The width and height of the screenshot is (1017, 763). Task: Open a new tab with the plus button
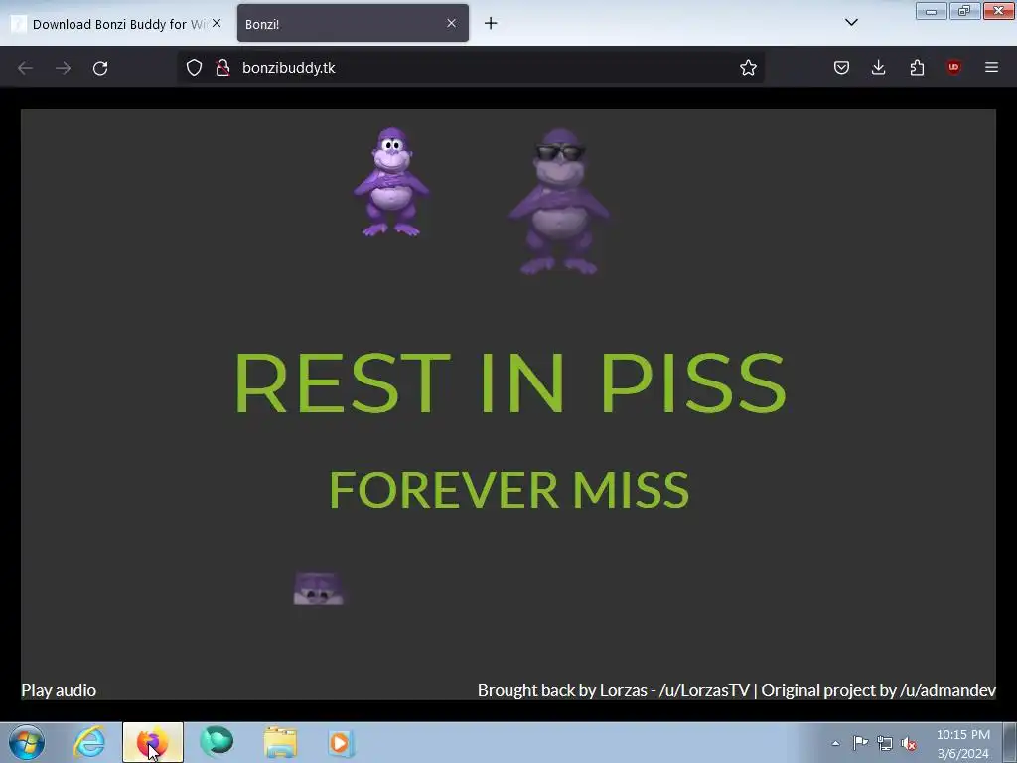tap(491, 24)
